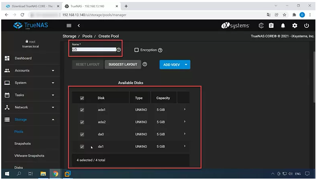Expand details for disk da0
317x181 pixels.
click(x=185, y=134)
